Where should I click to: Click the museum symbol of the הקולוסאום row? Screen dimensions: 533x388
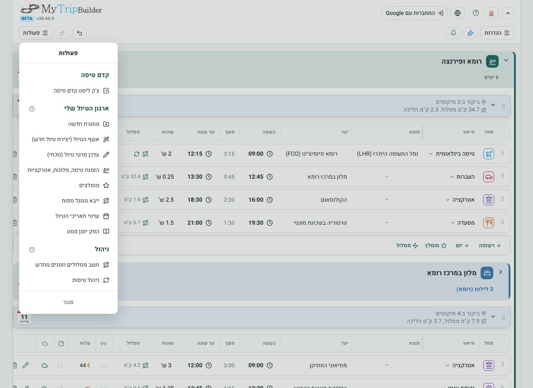point(488,200)
